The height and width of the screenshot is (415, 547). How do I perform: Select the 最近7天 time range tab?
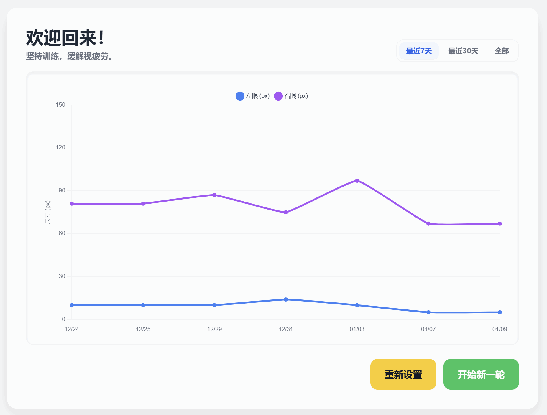pyautogui.click(x=419, y=51)
